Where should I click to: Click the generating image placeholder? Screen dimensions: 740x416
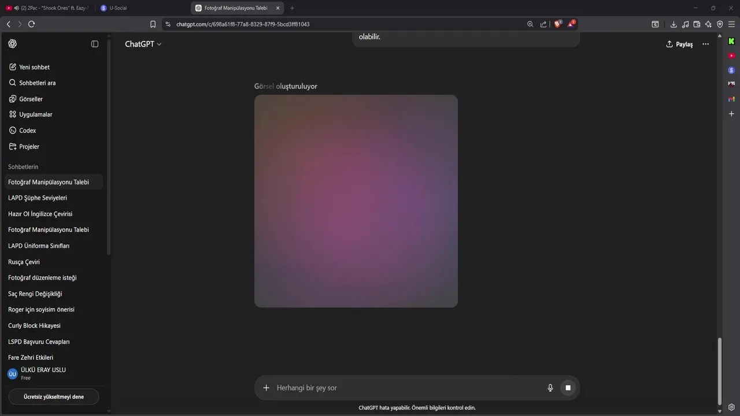356,201
